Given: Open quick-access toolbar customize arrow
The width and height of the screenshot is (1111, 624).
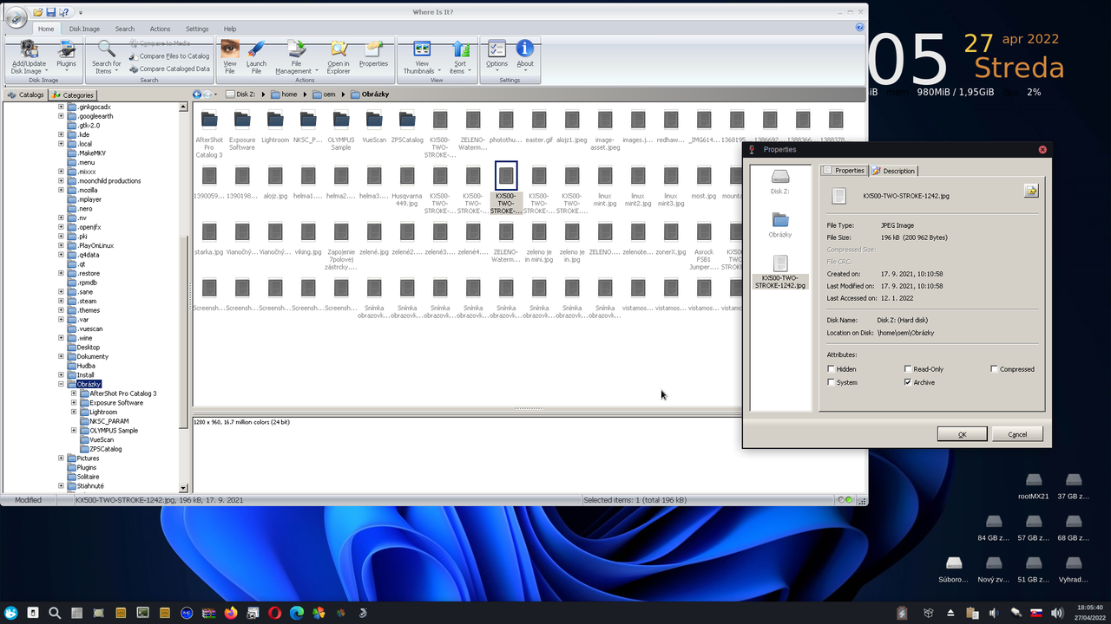Looking at the screenshot, I should 81,13.
